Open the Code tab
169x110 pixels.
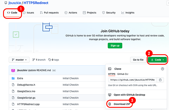point(12,13)
